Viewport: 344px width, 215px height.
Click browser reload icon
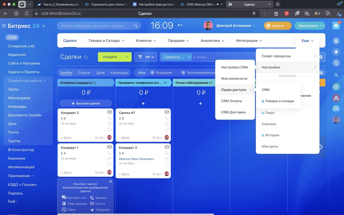[x=27, y=13]
